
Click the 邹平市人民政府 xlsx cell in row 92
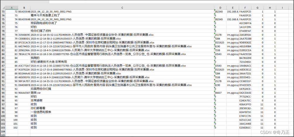tap(122, 85)
